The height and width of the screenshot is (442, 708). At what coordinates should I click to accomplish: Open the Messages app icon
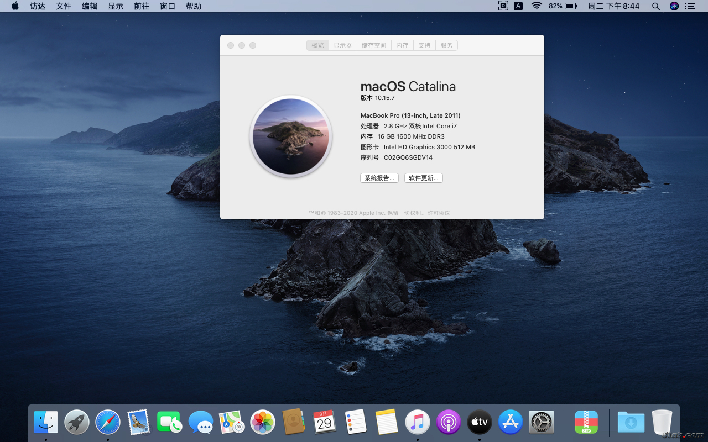(x=201, y=423)
